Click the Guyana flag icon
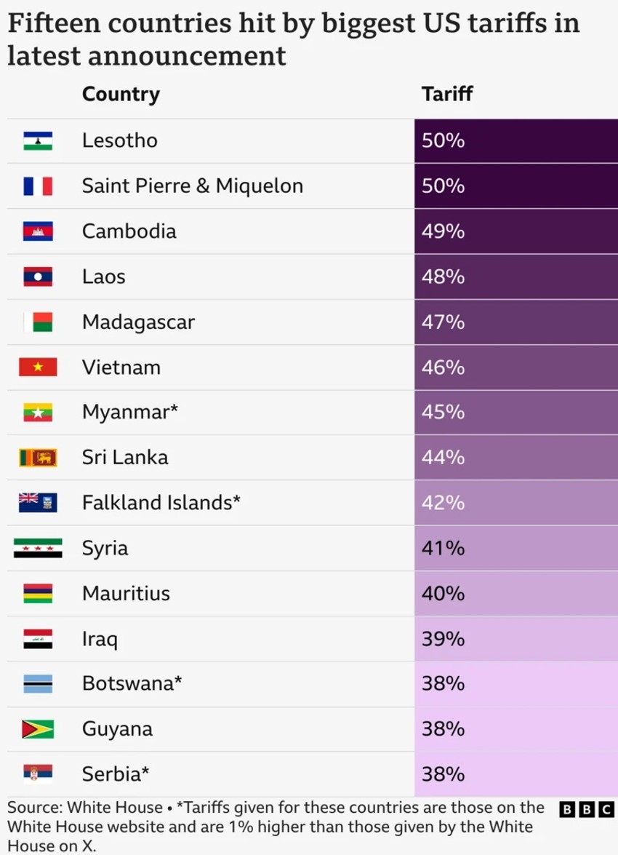Viewport: 618px width, 855px height. click(38, 729)
